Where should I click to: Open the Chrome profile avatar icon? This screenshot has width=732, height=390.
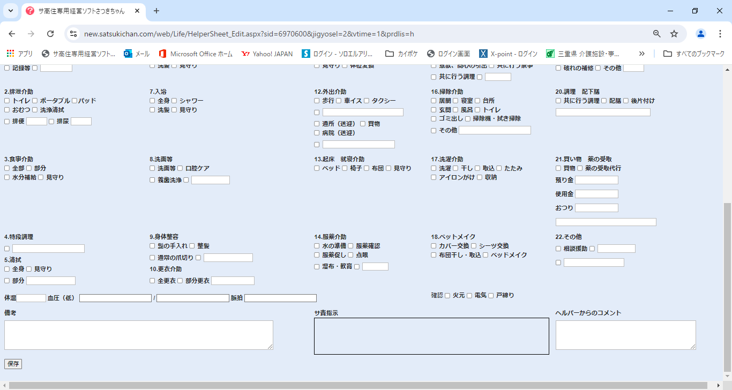tap(700, 34)
